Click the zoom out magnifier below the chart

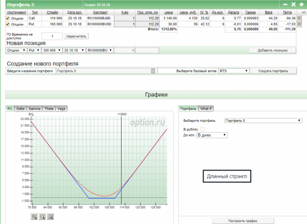coord(43,217)
